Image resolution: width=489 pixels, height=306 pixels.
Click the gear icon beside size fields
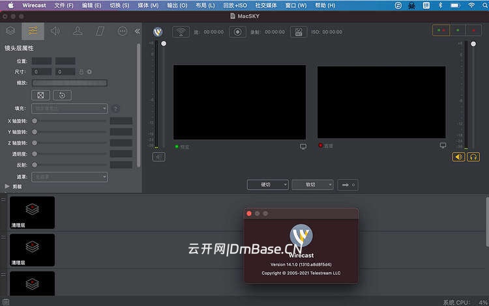(89, 72)
